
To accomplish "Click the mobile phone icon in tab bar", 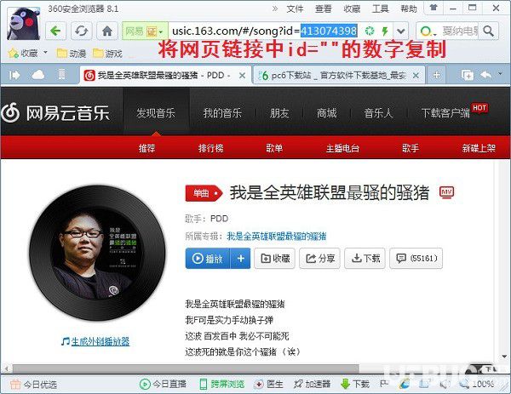I will tap(61, 75).
